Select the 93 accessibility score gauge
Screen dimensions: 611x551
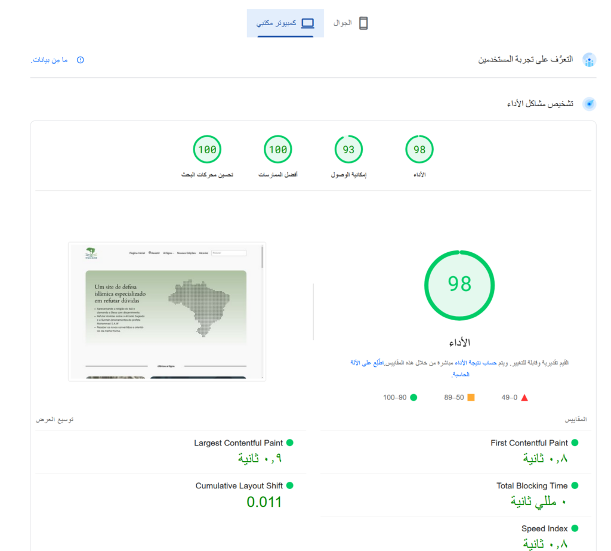(x=348, y=149)
